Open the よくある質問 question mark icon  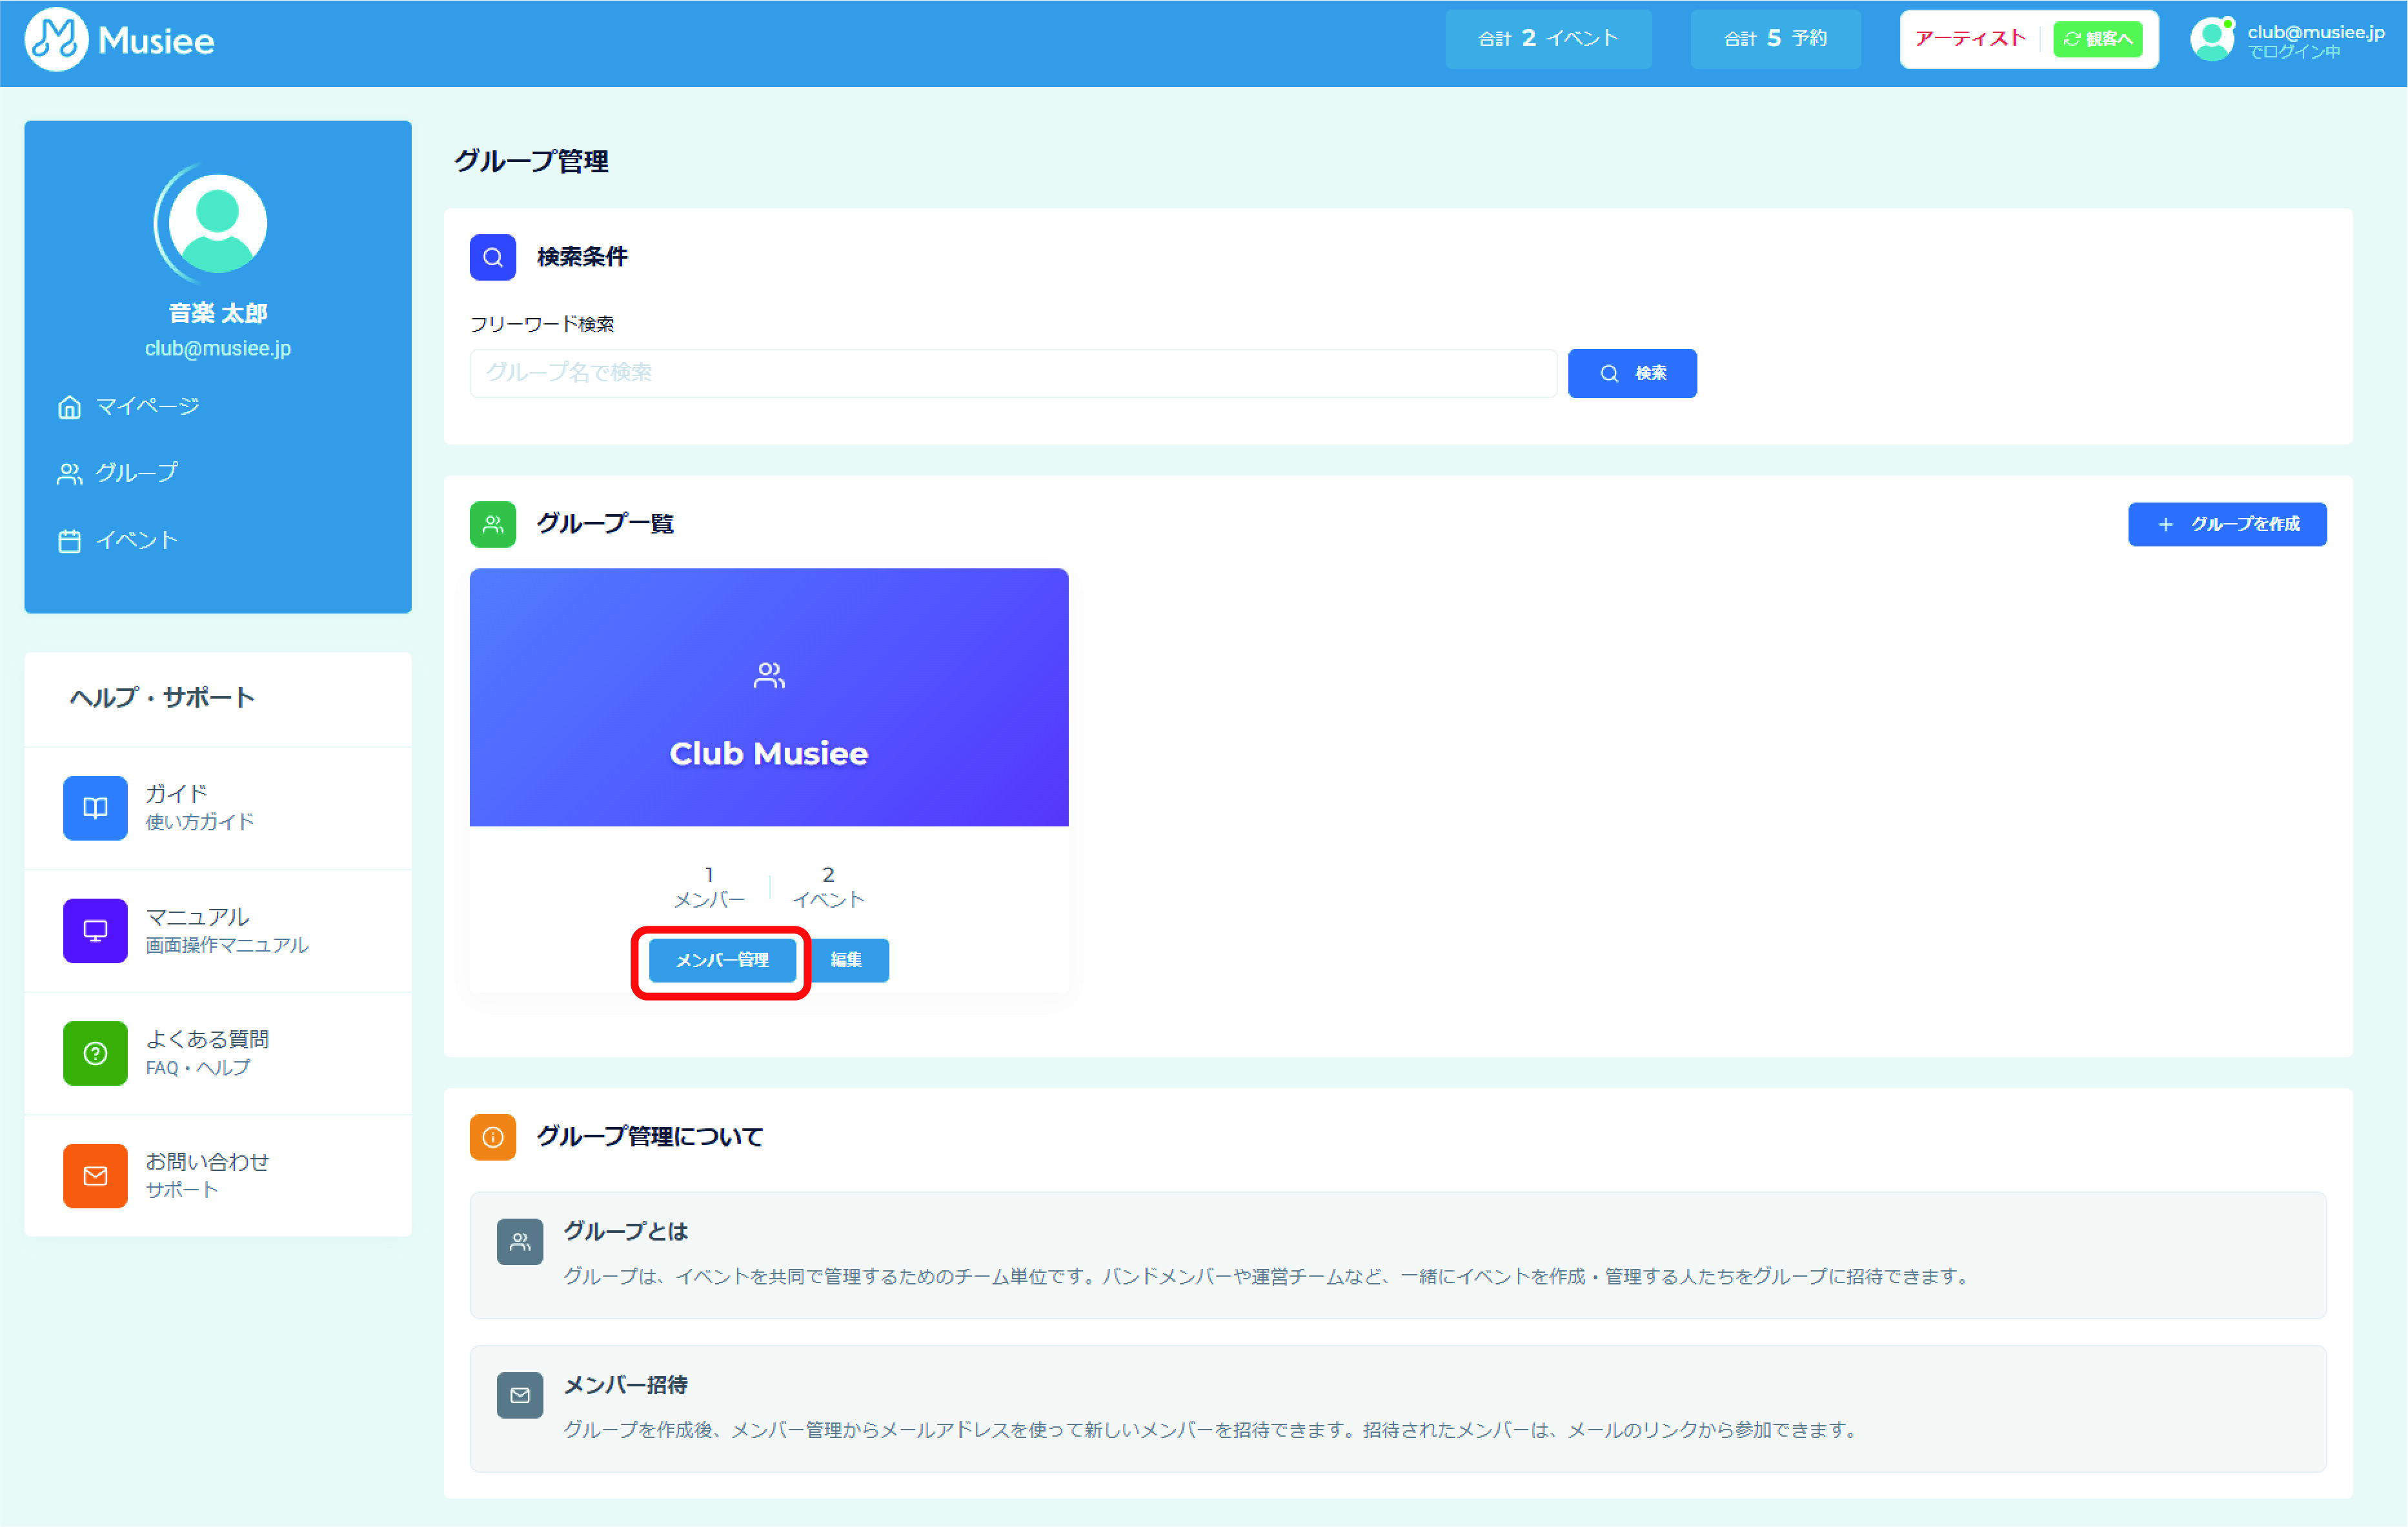point(95,1053)
